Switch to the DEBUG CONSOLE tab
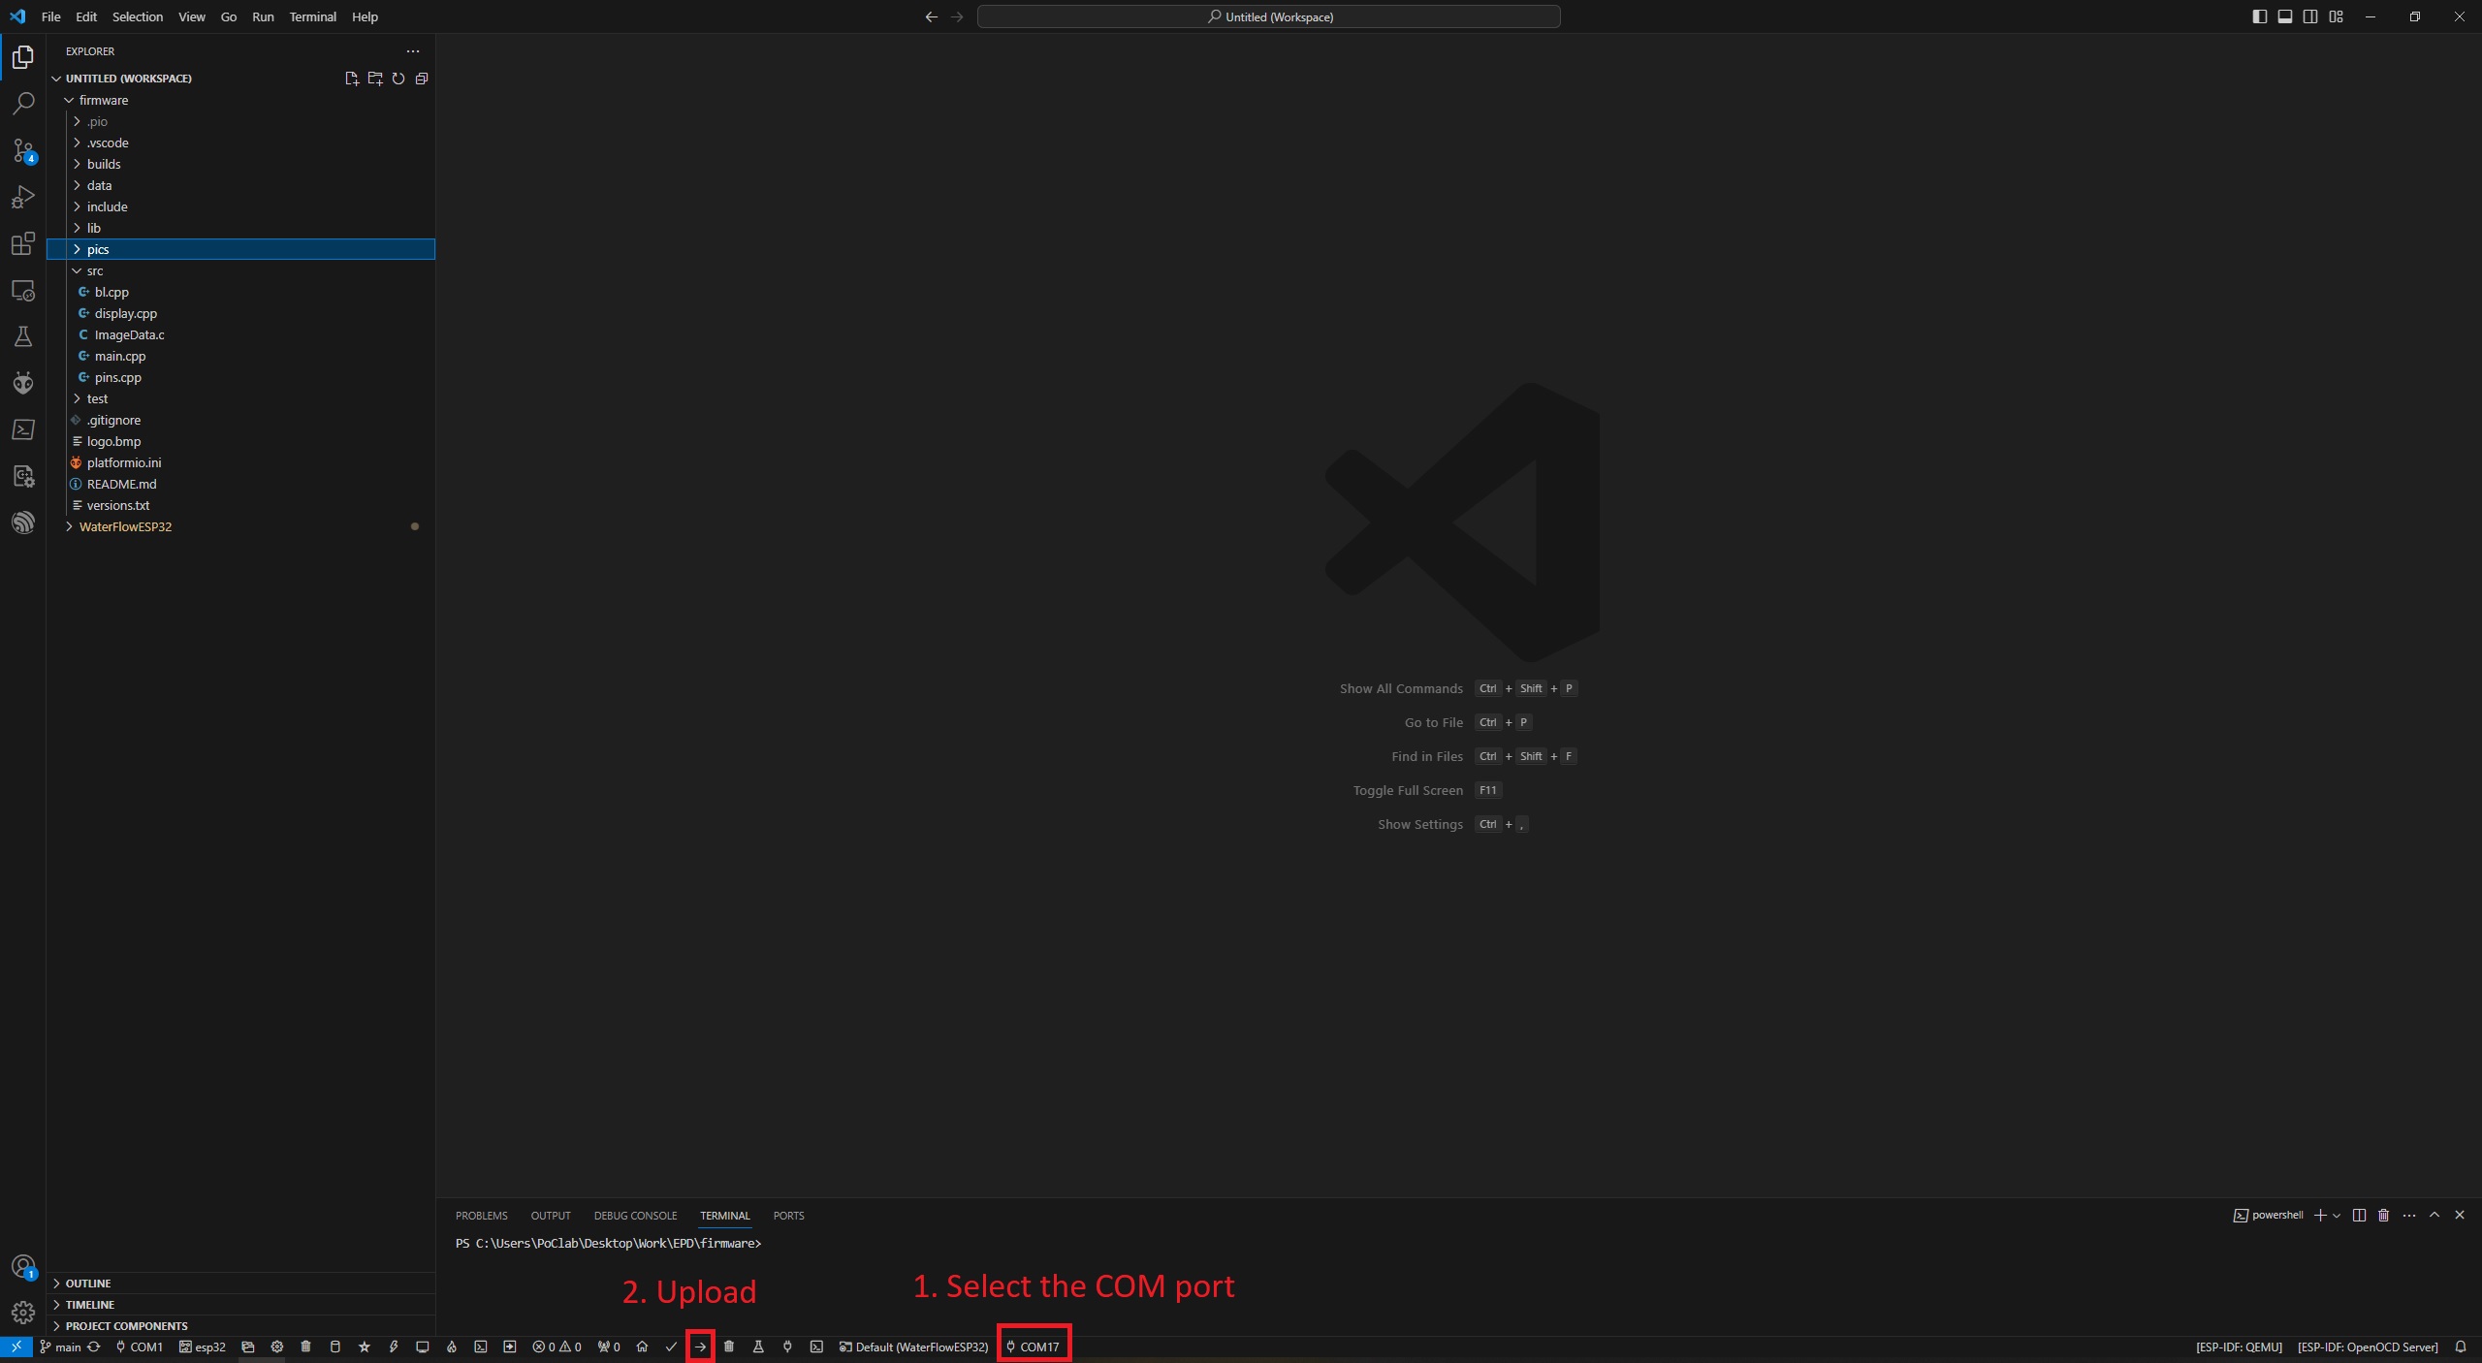 click(x=635, y=1216)
